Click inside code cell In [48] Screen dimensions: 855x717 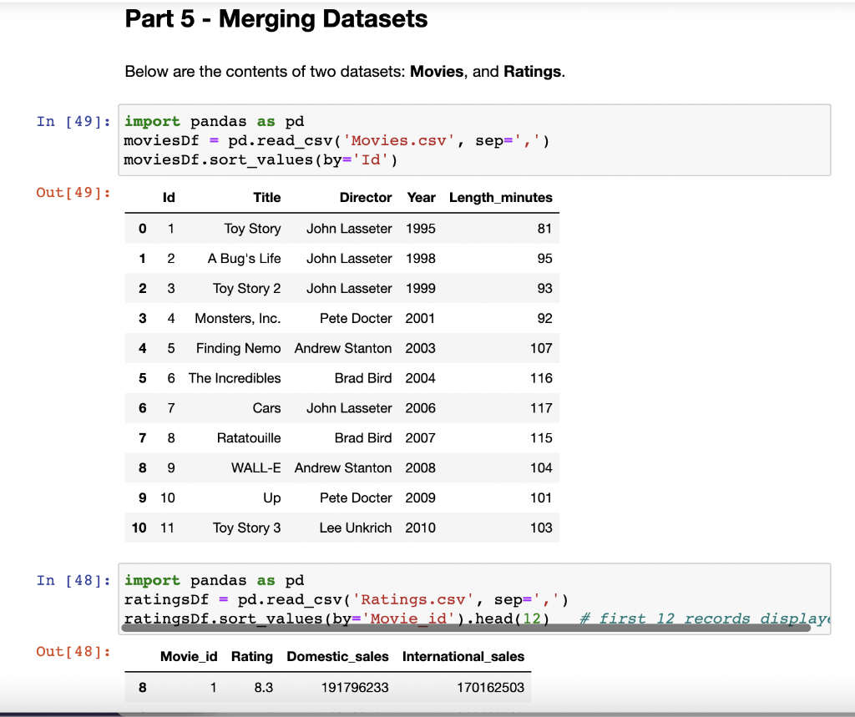[474, 598]
